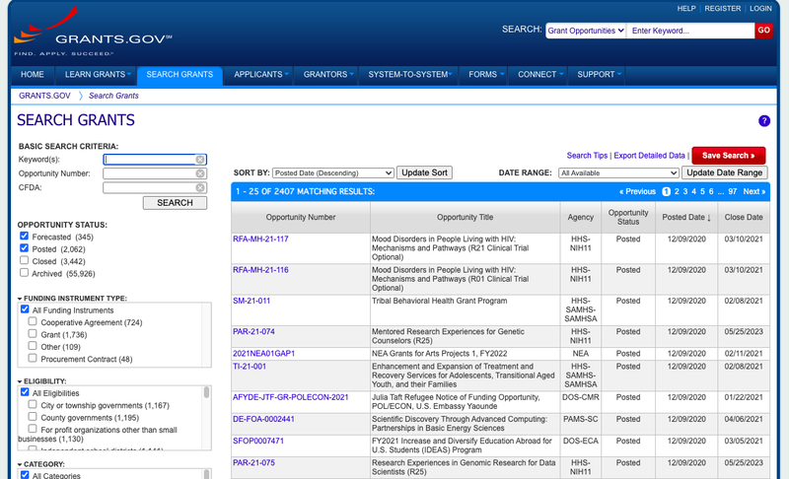
Task: Click the Next results page link
Action: (x=753, y=191)
